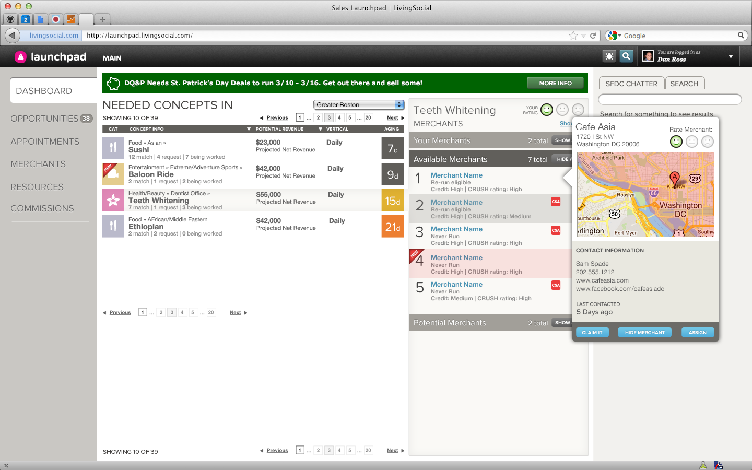Click the magnifier in Google search box
This screenshot has height=470, width=752.
(x=741, y=35)
